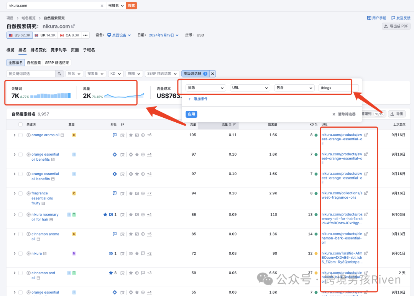Open the 根域名 scope dropdown
Image resolution: width=414 pixels, height=296 pixels.
point(116,5)
